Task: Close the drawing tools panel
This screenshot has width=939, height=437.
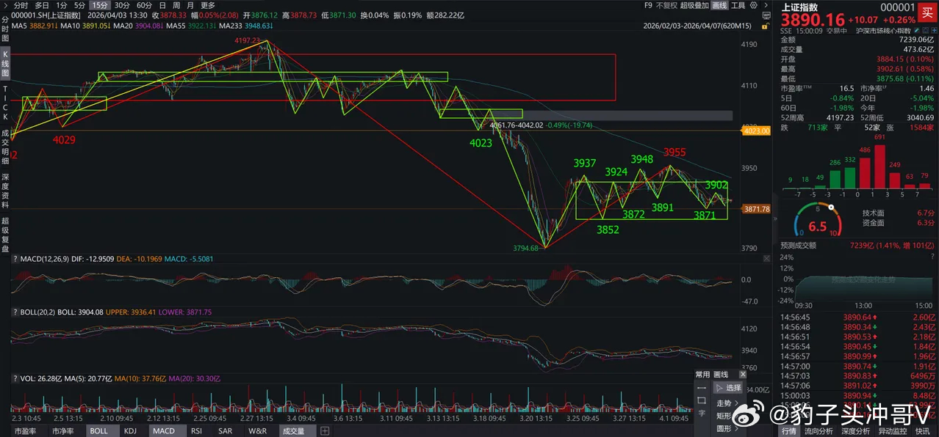Action: tap(743, 375)
